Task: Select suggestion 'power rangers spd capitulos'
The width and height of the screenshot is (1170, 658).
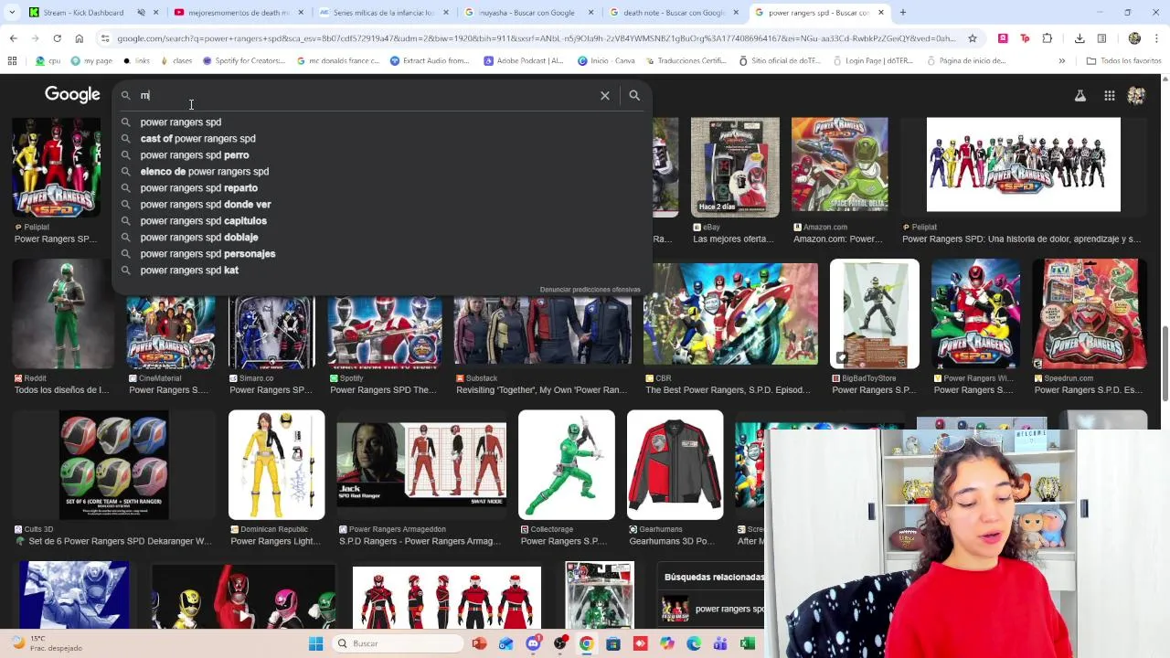Action: coord(204,221)
